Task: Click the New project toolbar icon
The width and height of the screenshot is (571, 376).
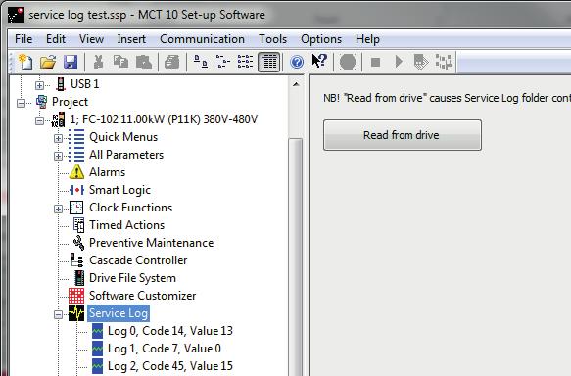Action: click(25, 62)
